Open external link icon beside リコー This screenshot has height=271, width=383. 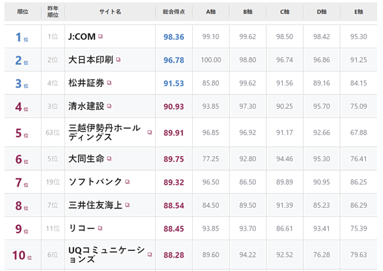click(x=101, y=228)
